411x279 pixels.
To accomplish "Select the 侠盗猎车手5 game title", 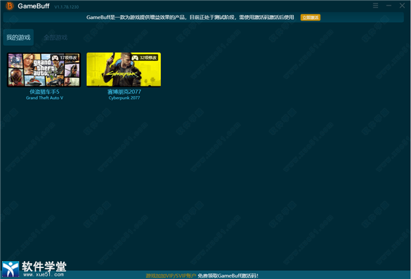I will coord(44,91).
